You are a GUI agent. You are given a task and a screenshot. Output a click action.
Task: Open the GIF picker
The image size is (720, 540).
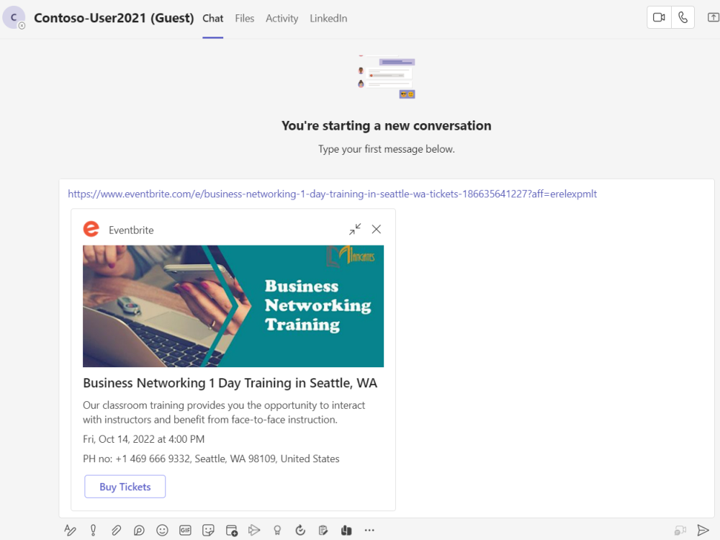[x=185, y=530]
